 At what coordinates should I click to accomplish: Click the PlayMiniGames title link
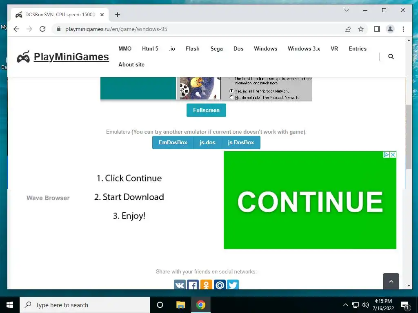point(71,57)
